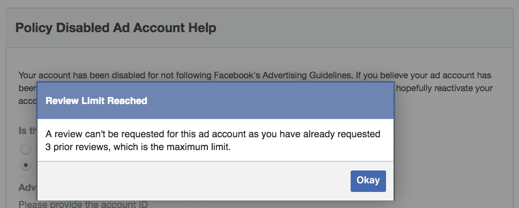519x208 pixels.
Task: Click the truncated 'been' text above dialog edge
Action: 28,88
